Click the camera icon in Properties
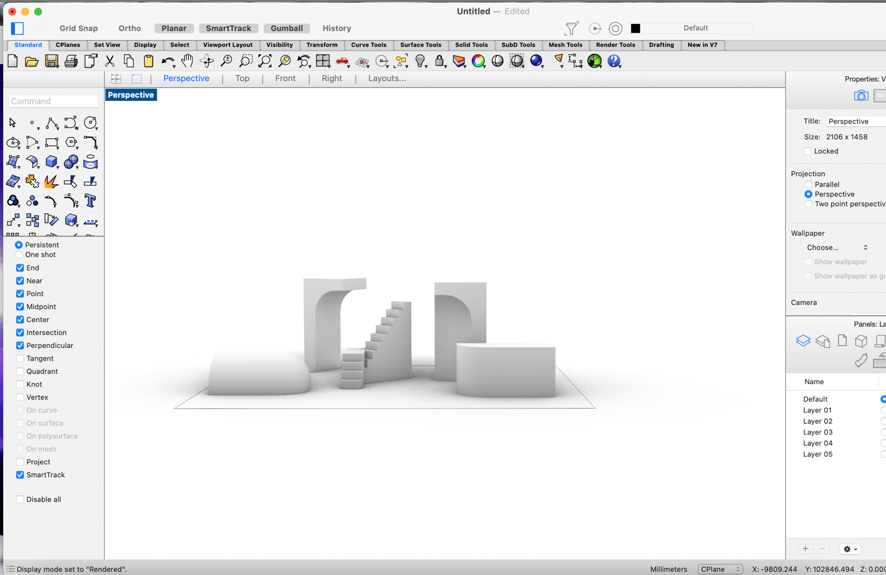Screen dimensions: 886x575 coord(861,95)
